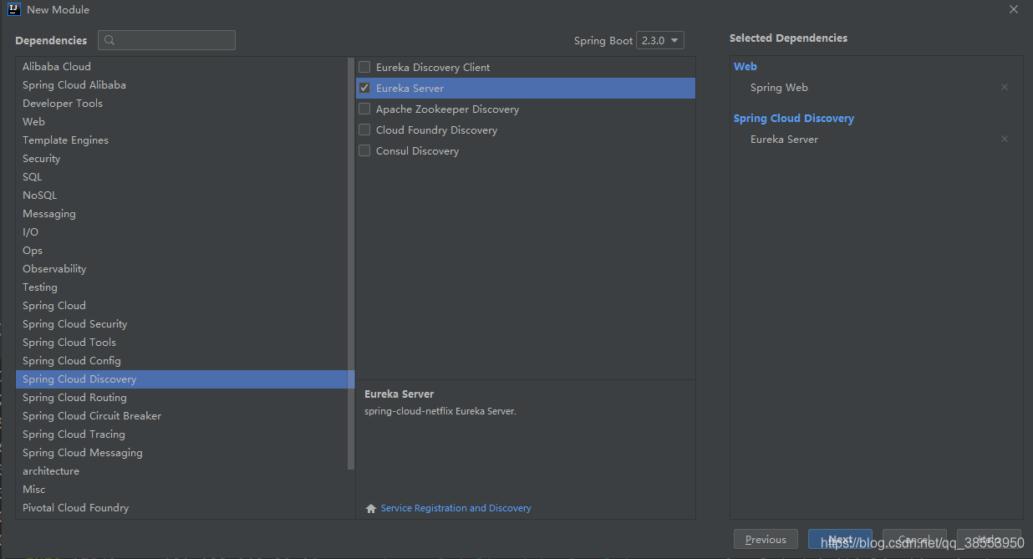Click Eureka Server in selected dependencies

click(784, 140)
